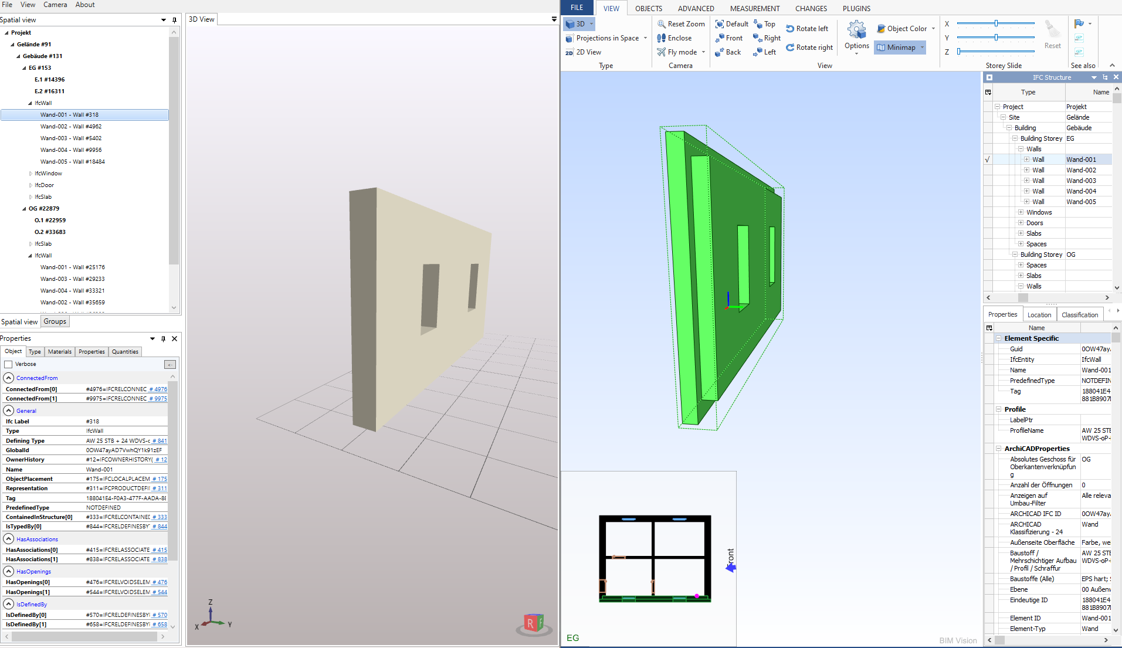Image resolution: width=1122 pixels, height=648 pixels.
Task: Open the OBJECTS ribbon tab
Action: 649,8
